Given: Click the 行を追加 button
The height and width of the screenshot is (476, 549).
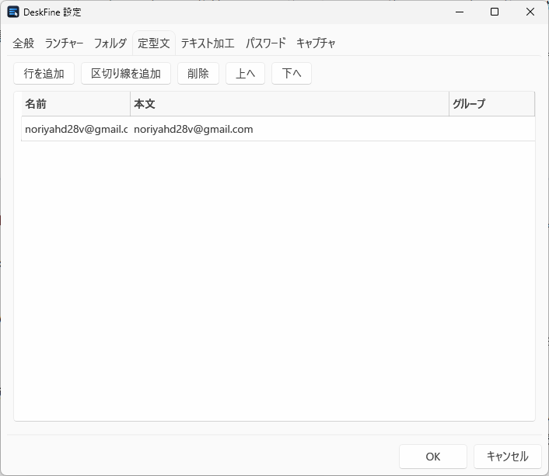Looking at the screenshot, I should pyautogui.click(x=44, y=74).
